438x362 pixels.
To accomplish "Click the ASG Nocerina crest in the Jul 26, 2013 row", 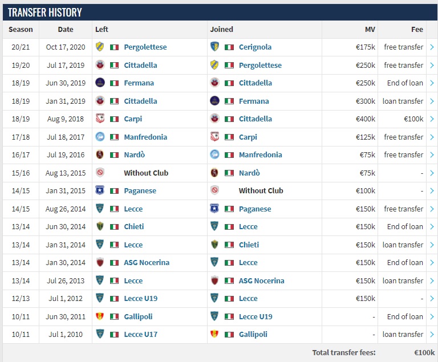I will (x=214, y=280).
